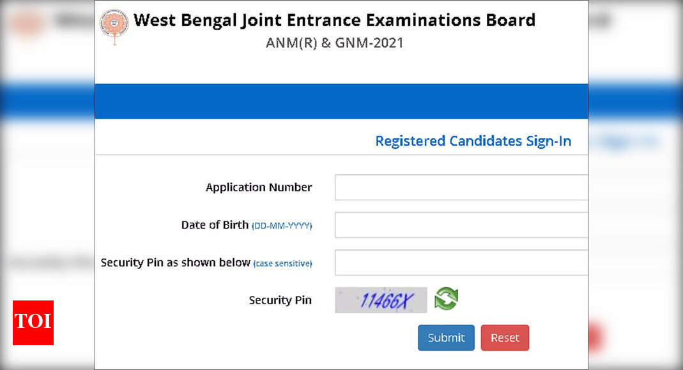683x370 pixels.
Task: Click the green refresh captcha icon
Action: (446, 299)
